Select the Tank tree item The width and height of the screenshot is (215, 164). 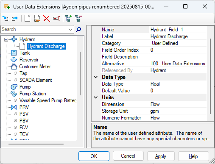(25, 53)
